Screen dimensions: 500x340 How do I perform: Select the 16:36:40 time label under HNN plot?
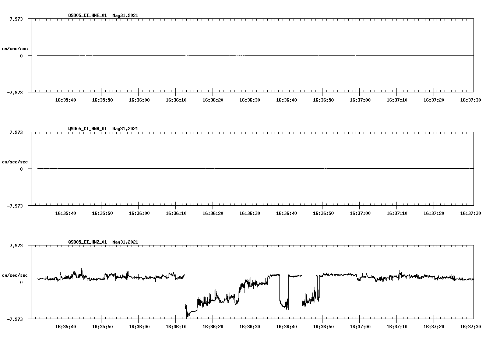click(286, 213)
